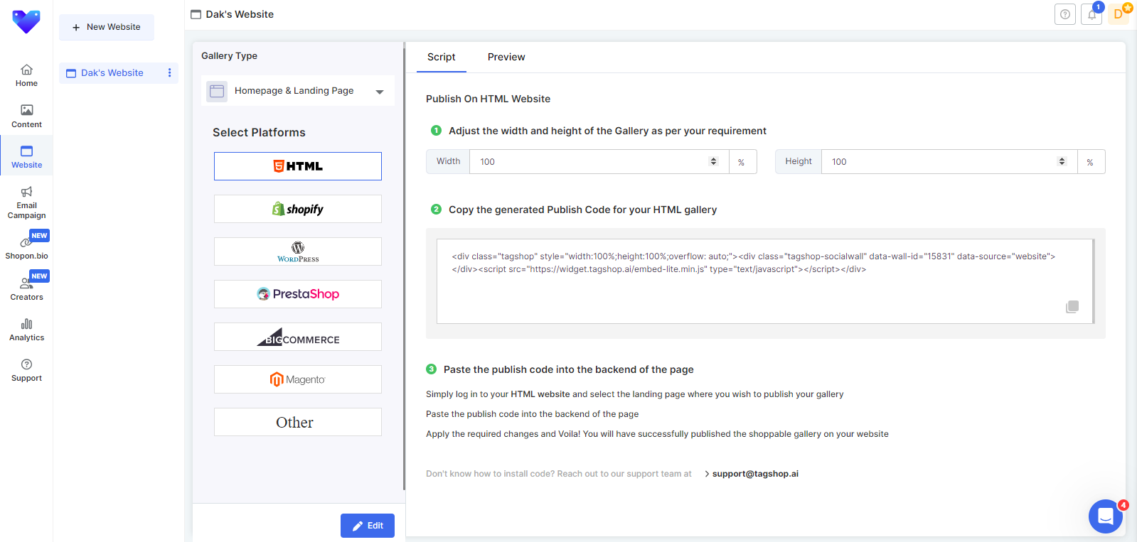Screen dimensions: 1137x542
Task: Copy the publish code with copy icon
Action: point(1072,306)
